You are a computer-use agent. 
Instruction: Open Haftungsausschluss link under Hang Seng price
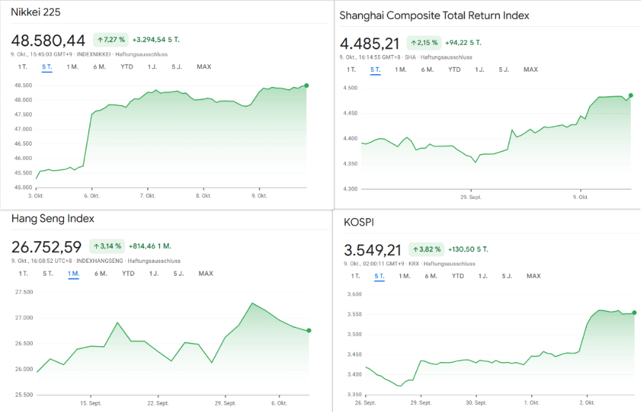(x=154, y=260)
